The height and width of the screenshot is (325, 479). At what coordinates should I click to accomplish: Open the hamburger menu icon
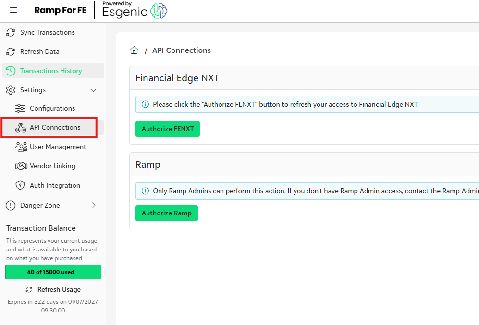(13, 10)
